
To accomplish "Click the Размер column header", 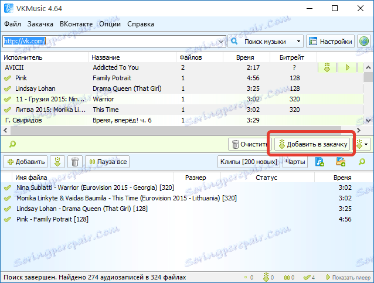I will click(197, 178).
